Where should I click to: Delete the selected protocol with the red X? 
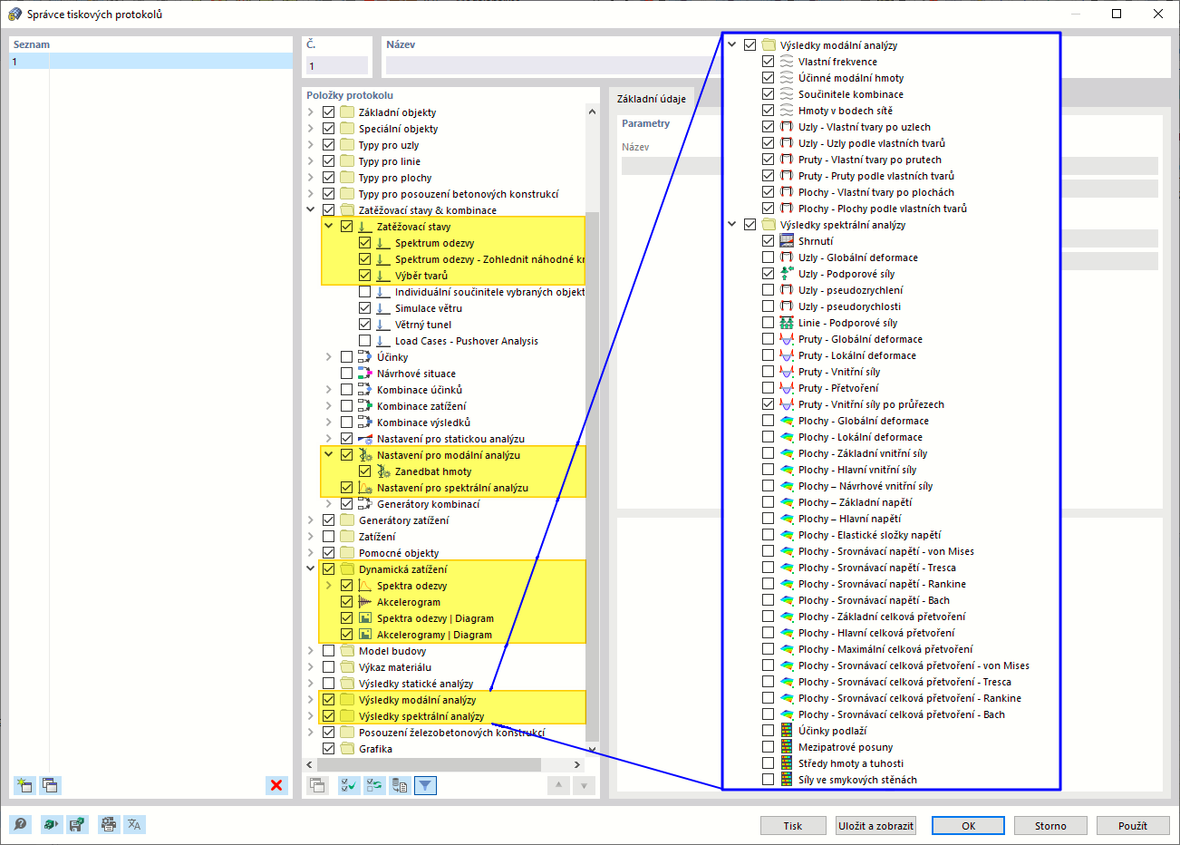(x=276, y=785)
